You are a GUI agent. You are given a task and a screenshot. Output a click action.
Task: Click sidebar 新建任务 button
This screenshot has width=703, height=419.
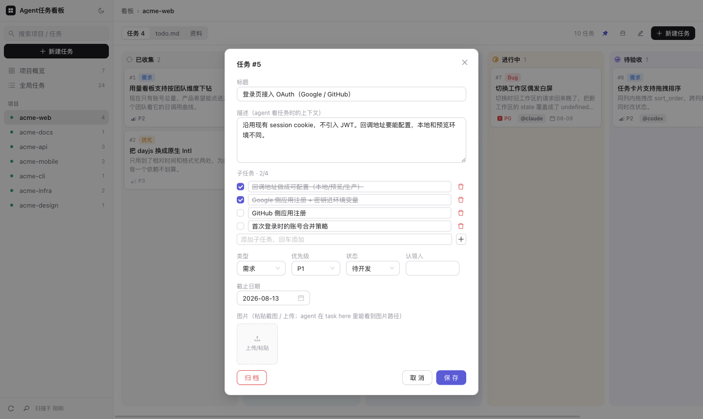tap(56, 51)
